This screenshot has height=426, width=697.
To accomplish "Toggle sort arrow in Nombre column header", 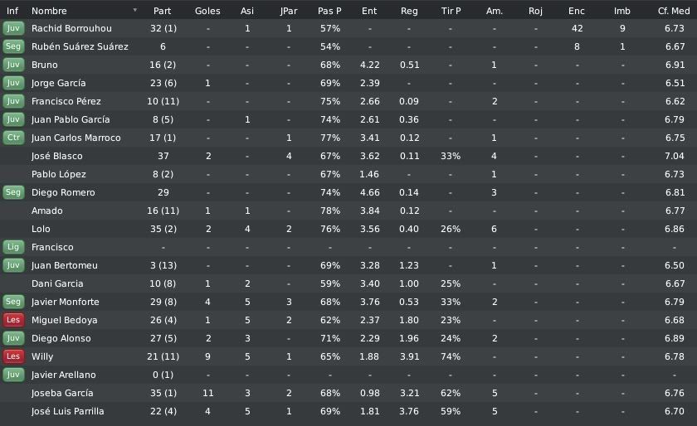I will click(x=134, y=10).
